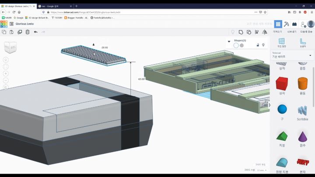Open the Blocks pickaxe mode
The height and width of the screenshot is (177, 315).
point(286,24)
